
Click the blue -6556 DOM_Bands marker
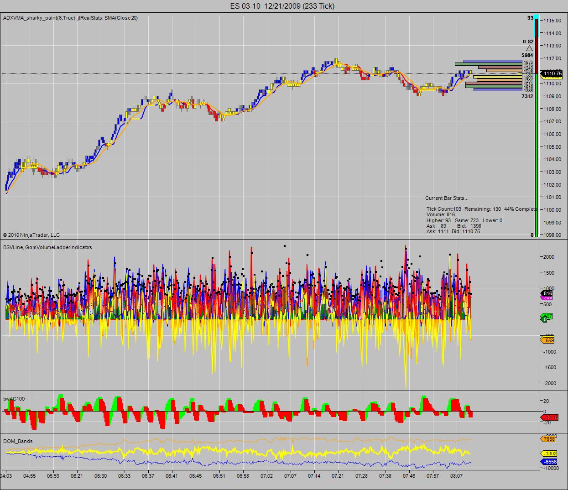point(549,462)
